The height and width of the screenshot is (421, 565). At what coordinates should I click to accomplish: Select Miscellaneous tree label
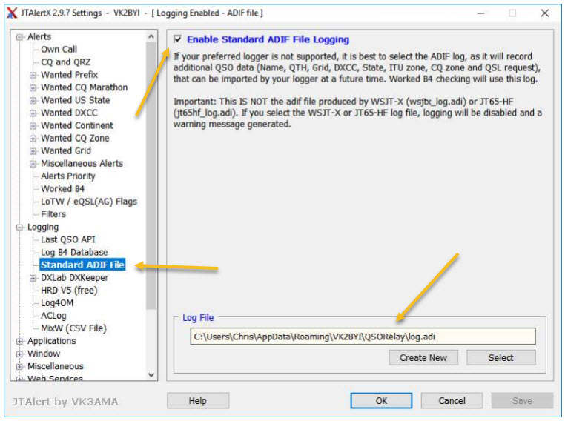point(56,366)
